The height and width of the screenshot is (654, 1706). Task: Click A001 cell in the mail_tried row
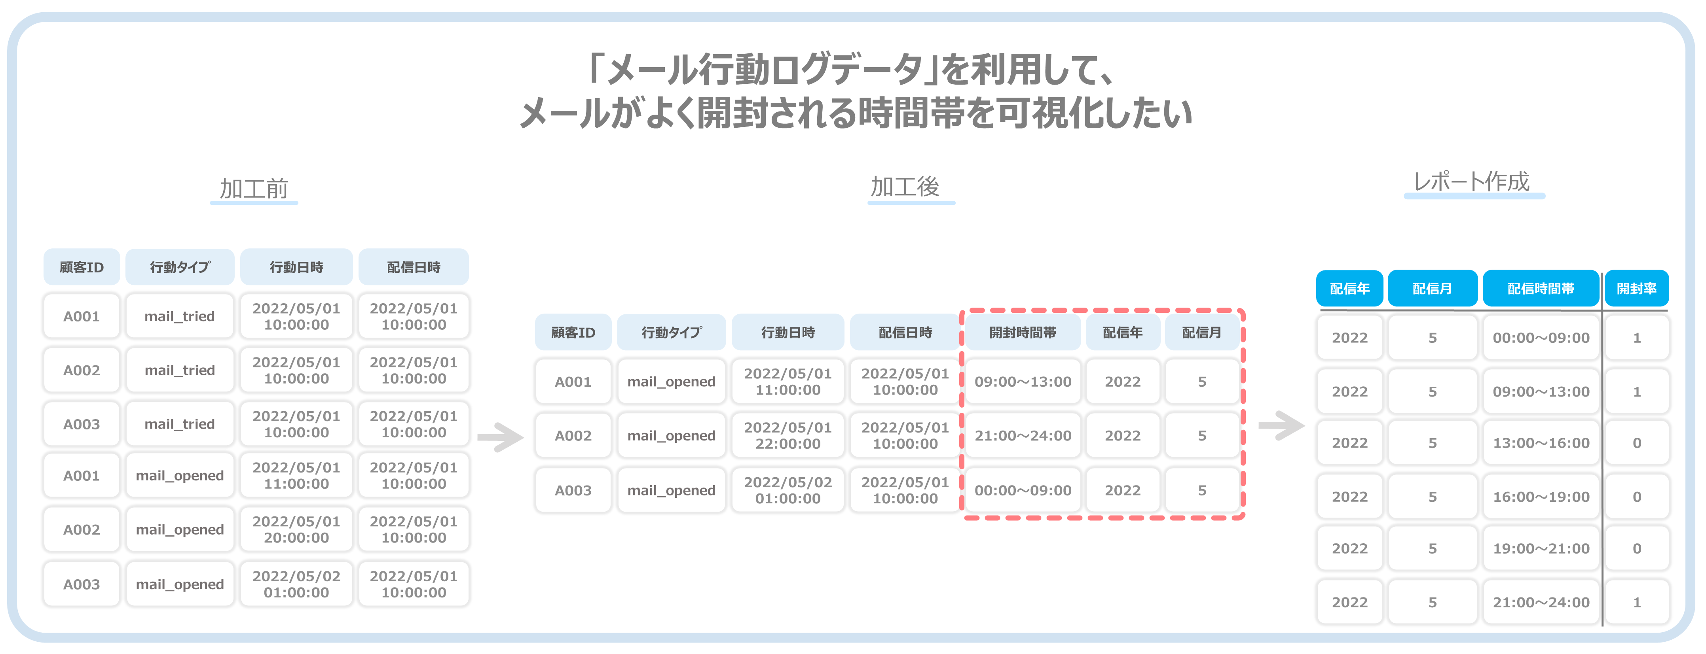[82, 316]
